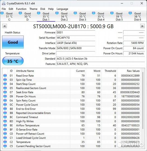The height and width of the screenshot is (151, 147).
Task: Click status orb for End-to-End Error
Action: (x=5, y=109)
